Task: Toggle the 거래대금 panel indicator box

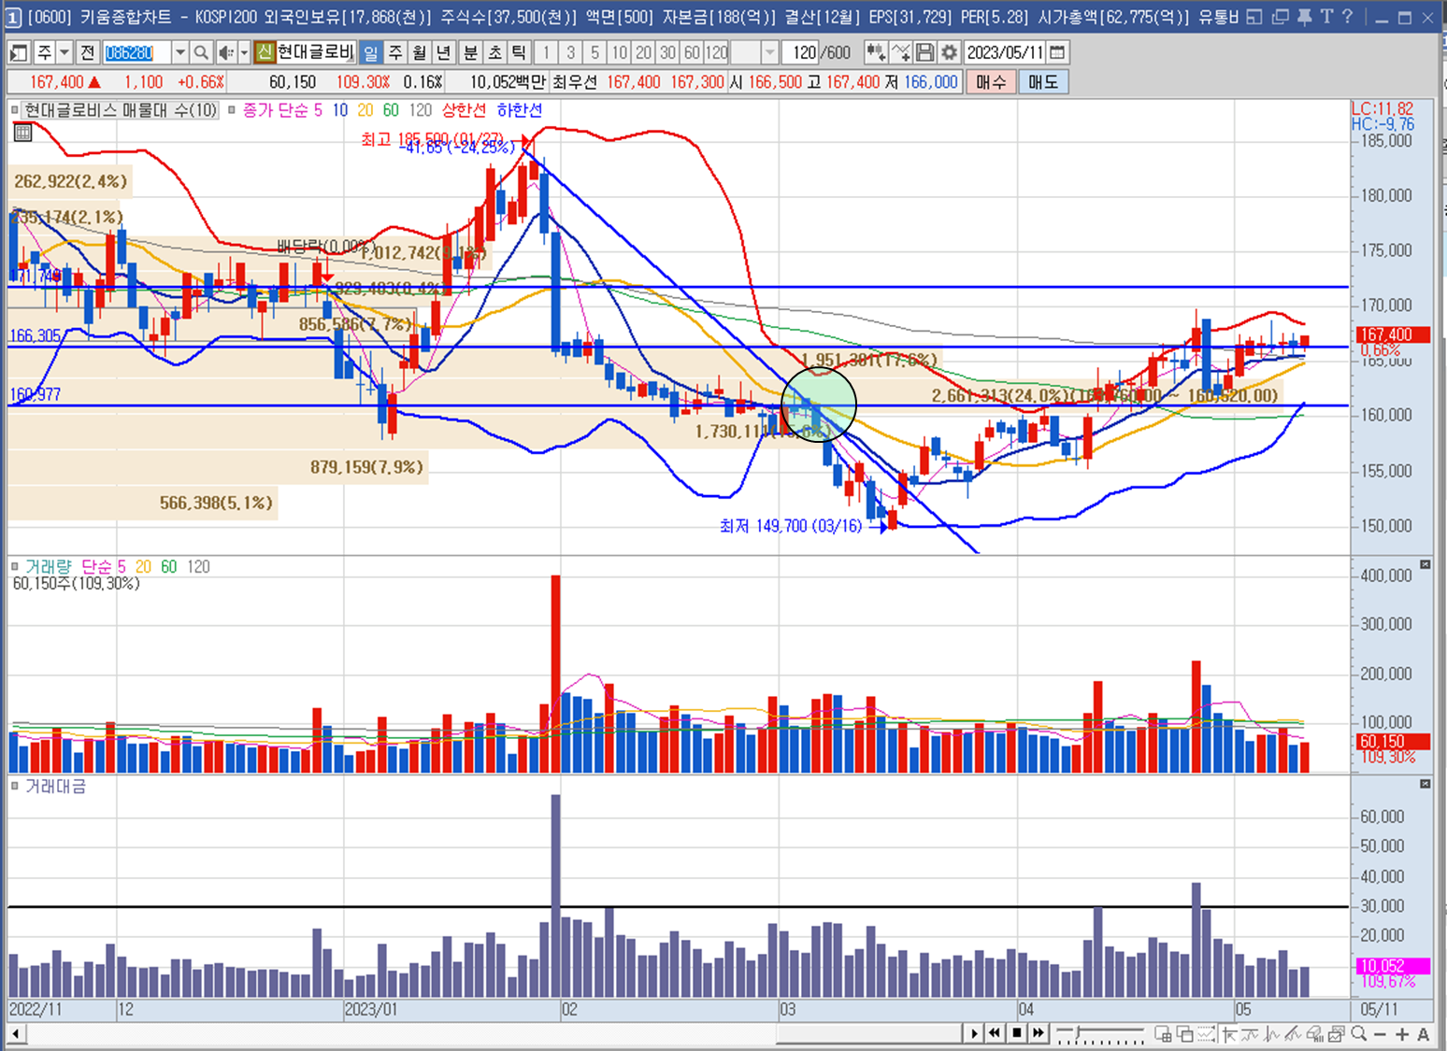Action: (15, 787)
